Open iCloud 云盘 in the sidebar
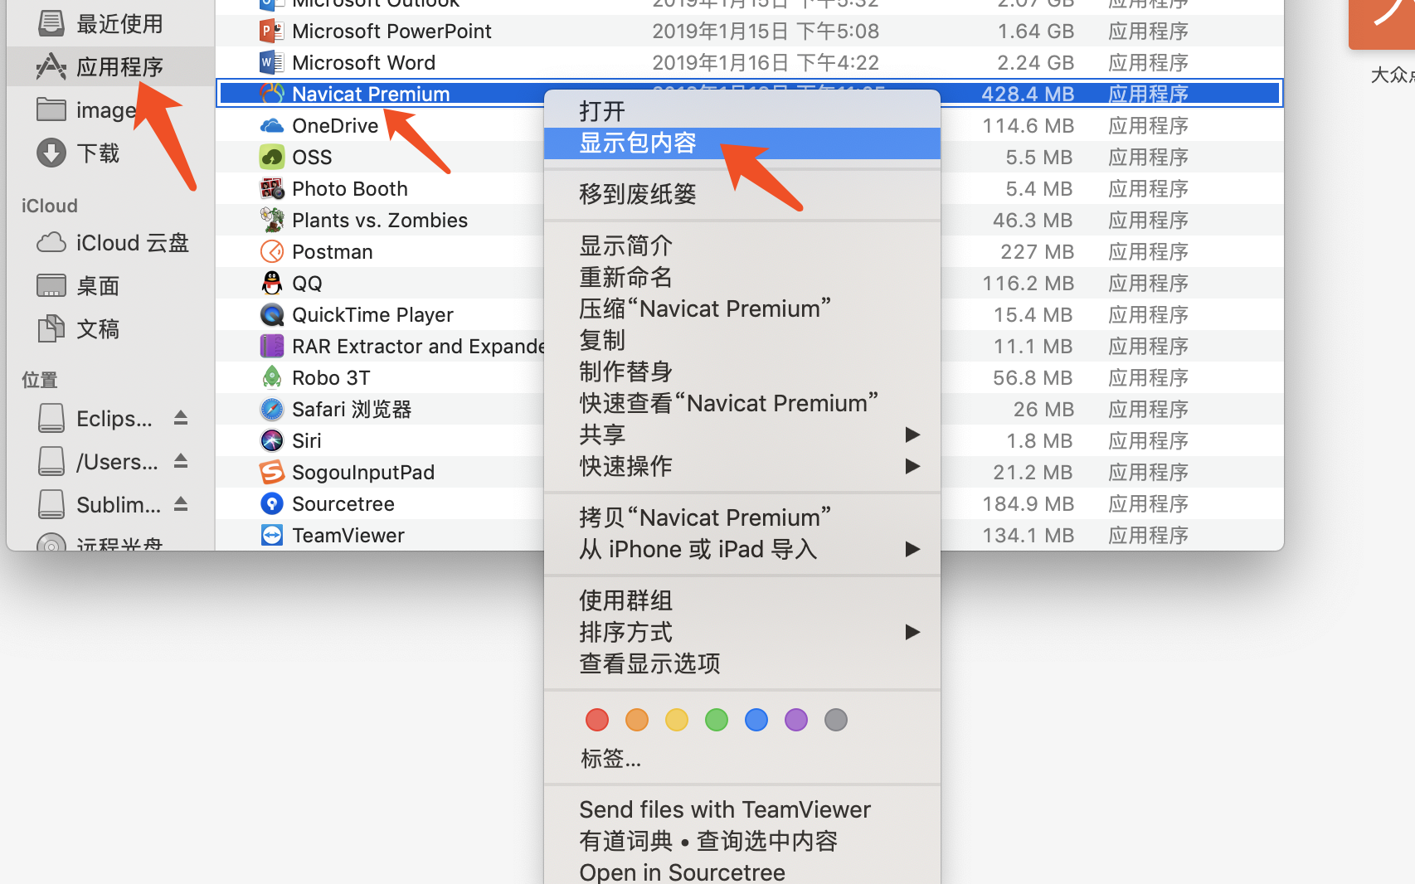 pos(110,243)
